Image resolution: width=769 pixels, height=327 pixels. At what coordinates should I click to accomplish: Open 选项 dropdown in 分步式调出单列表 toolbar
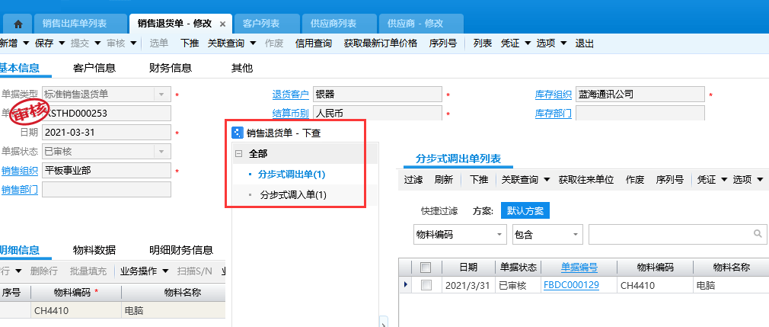tap(761, 180)
